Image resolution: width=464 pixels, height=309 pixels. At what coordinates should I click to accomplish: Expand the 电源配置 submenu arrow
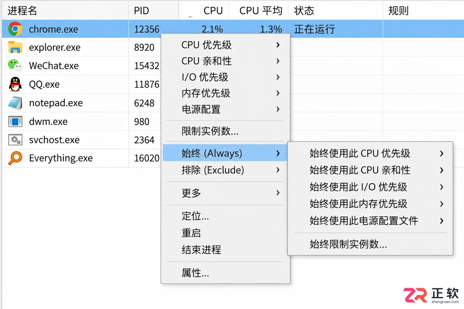coord(278,109)
